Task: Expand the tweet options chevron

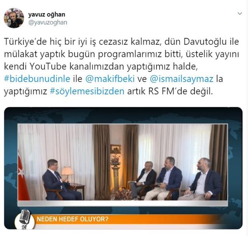Action: pyautogui.click(x=240, y=14)
